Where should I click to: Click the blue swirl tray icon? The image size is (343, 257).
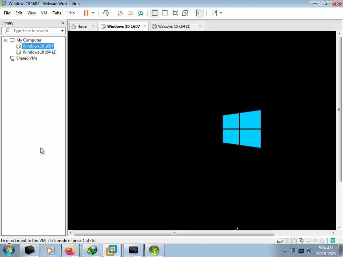309,251
